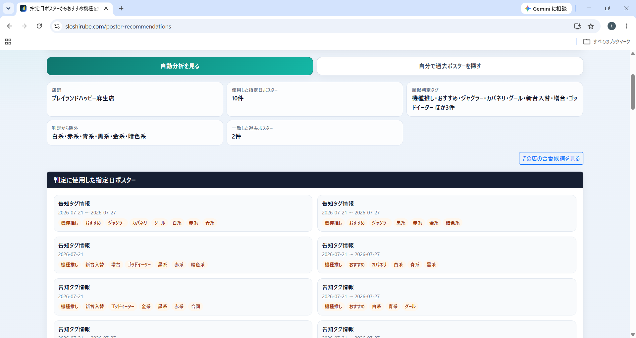Open a new browser tab

(x=121, y=8)
